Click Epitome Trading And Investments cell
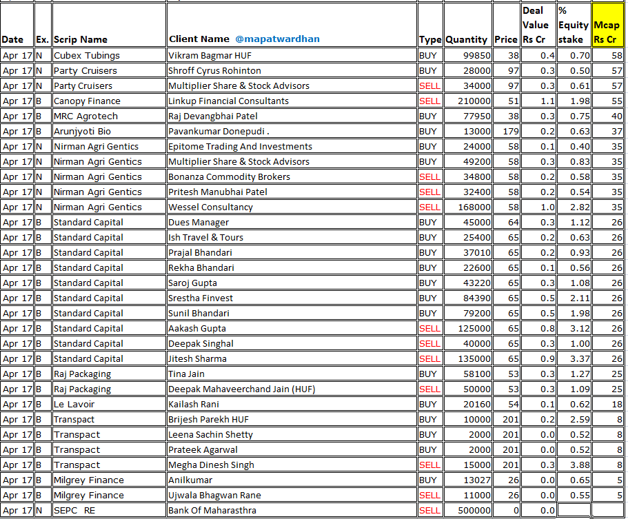The image size is (628, 519). tap(292, 147)
